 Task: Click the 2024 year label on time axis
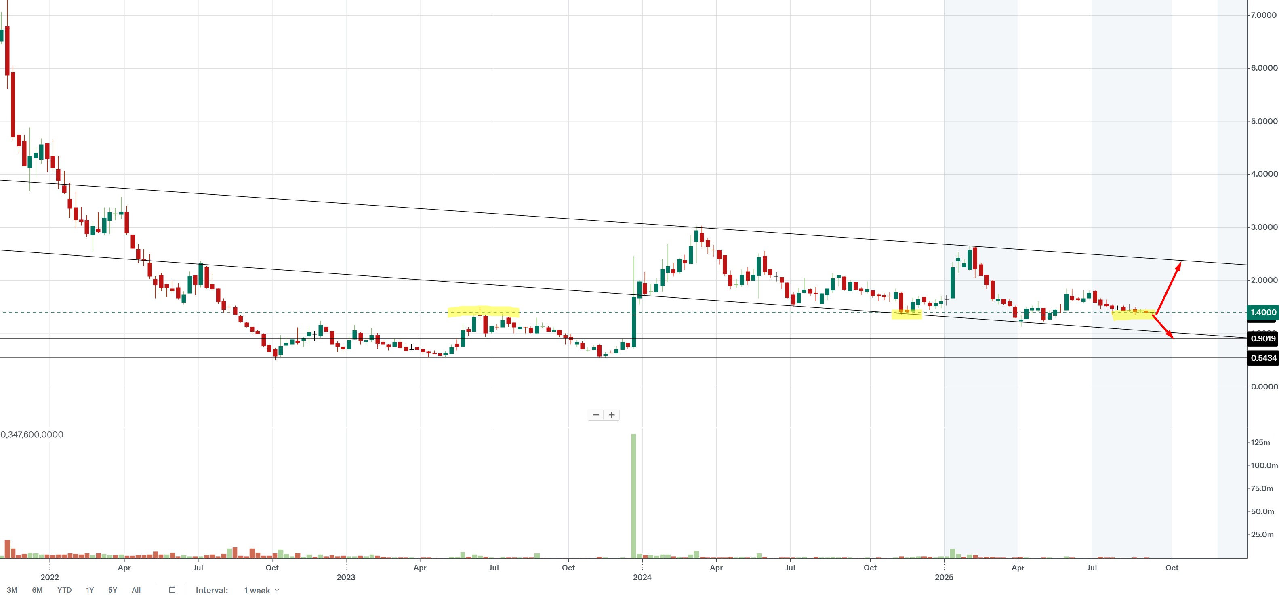642,577
